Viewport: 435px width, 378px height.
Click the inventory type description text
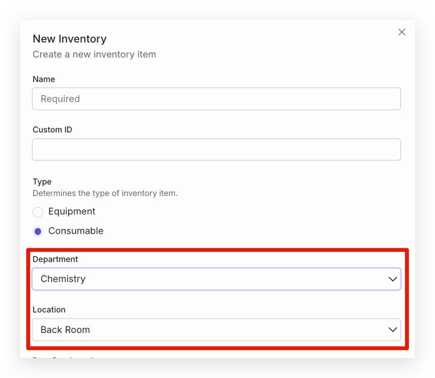tap(105, 194)
